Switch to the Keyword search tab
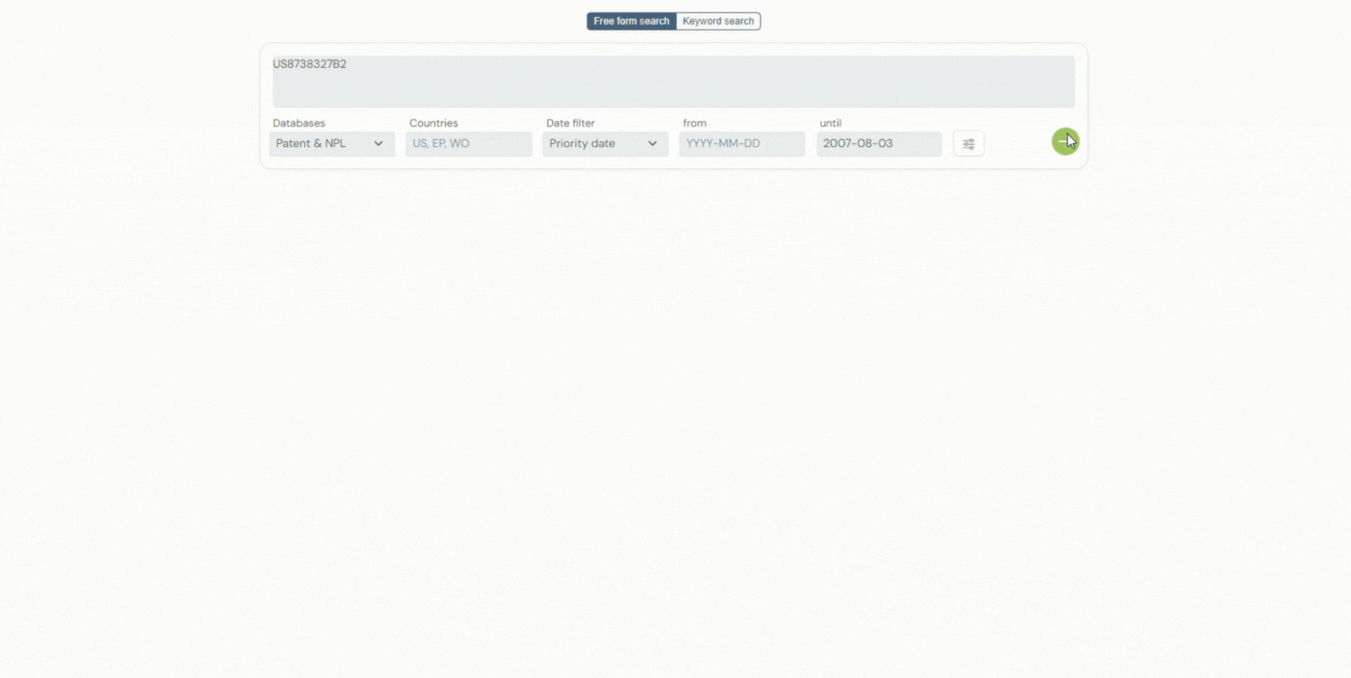The image size is (1351, 678). tap(718, 21)
